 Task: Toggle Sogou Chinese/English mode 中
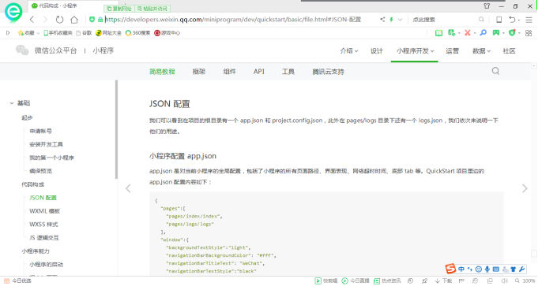coord(461,269)
